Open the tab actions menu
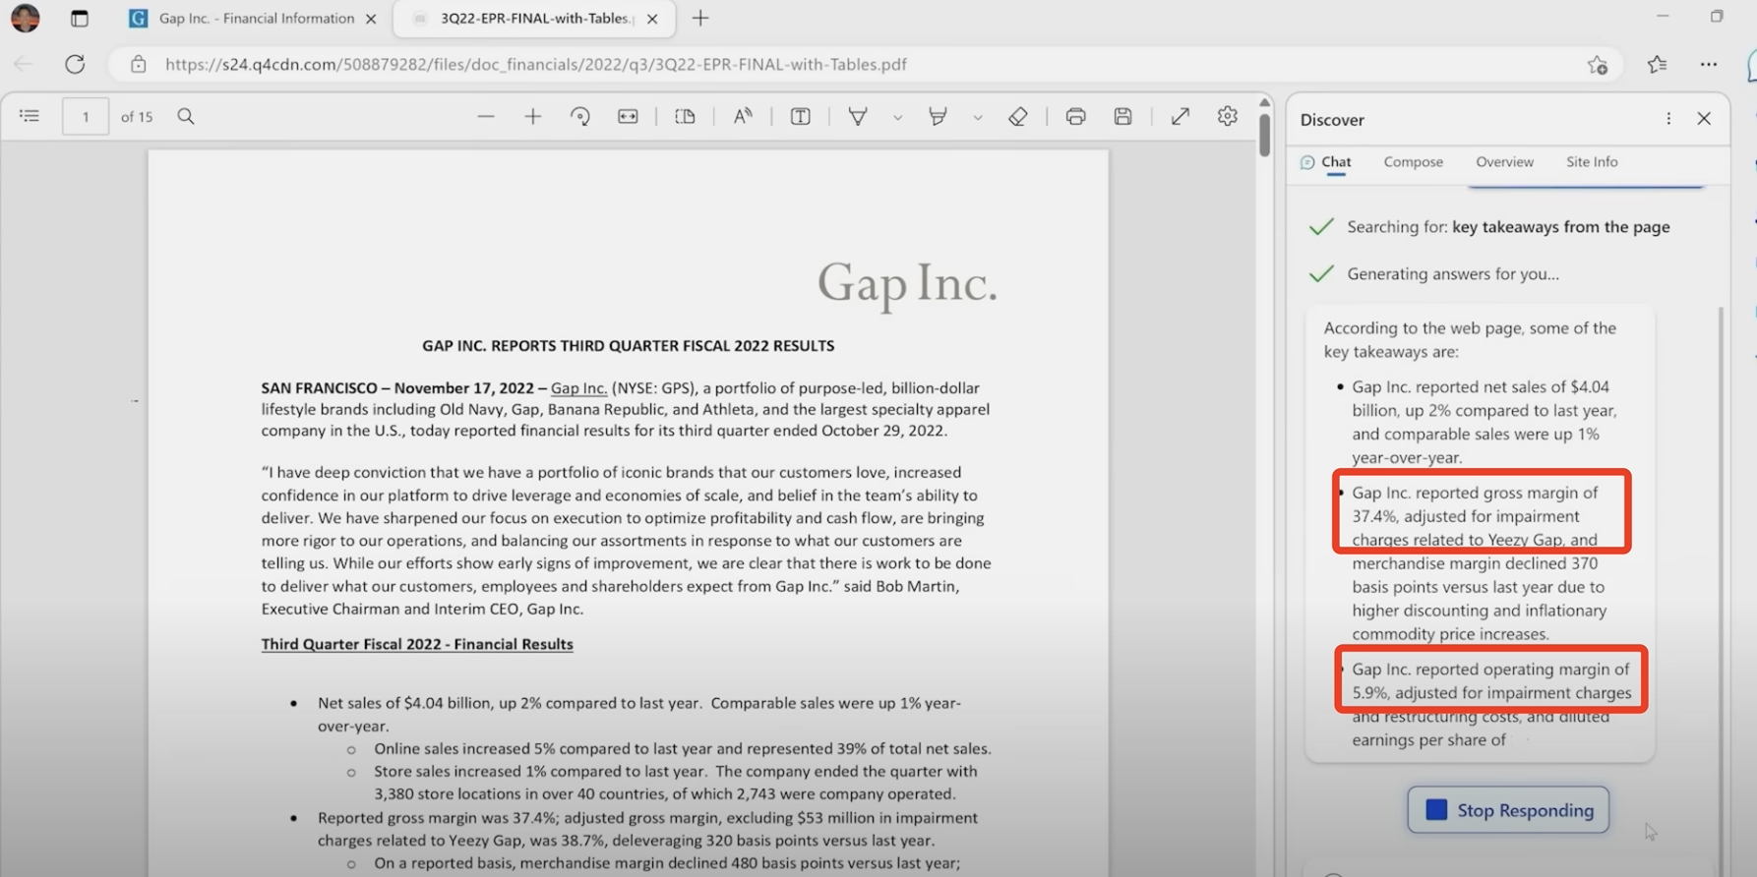 pyautogui.click(x=80, y=18)
